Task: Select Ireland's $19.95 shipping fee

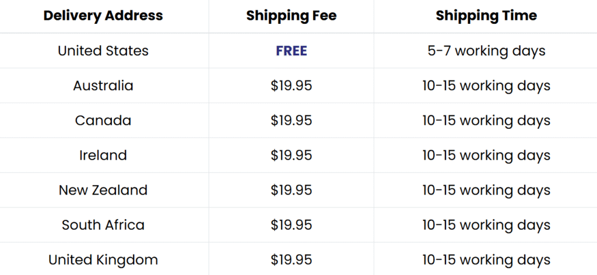Action: (x=292, y=156)
